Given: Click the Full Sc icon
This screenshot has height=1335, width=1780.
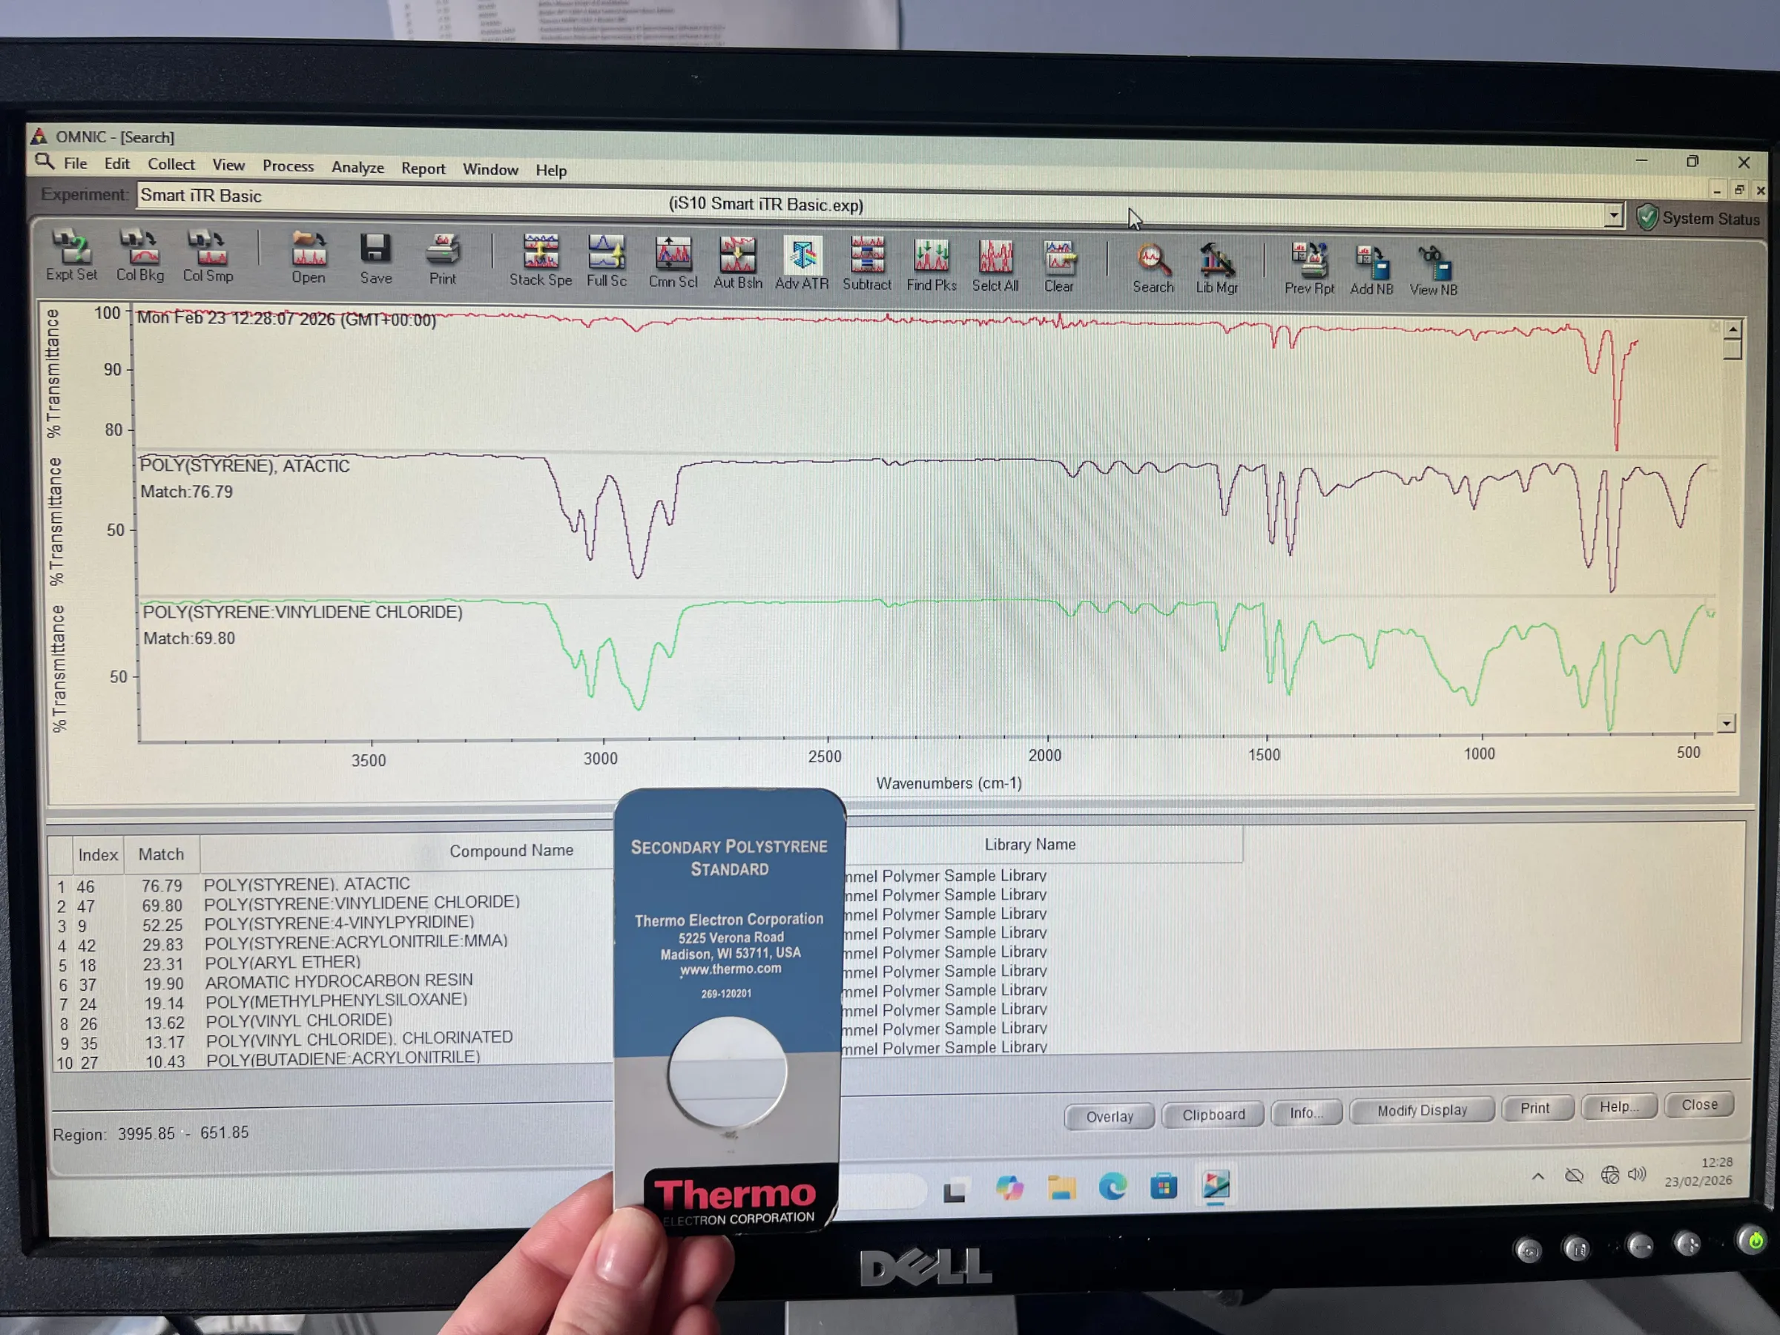Looking at the screenshot, I should tap(606, 262).
